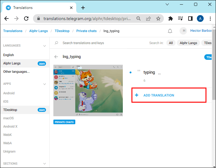The height and width of the screenshot is (168, 216).
Task: Click the lng_typing breadcrumb text
Action: tap(111, 31)
